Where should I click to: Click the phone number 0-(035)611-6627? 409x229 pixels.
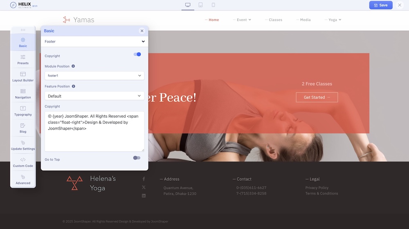[x=252, y=188]
